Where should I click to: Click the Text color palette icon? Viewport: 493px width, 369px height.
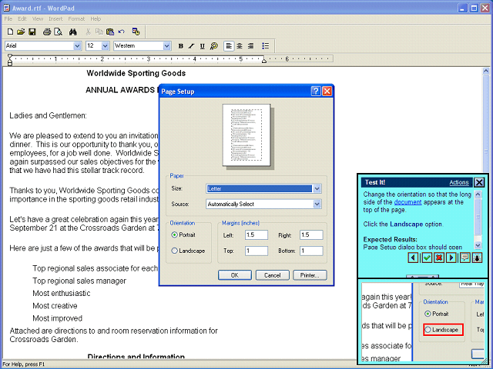coord(213,46)
